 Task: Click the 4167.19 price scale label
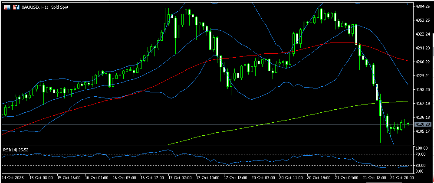point(423,103)
